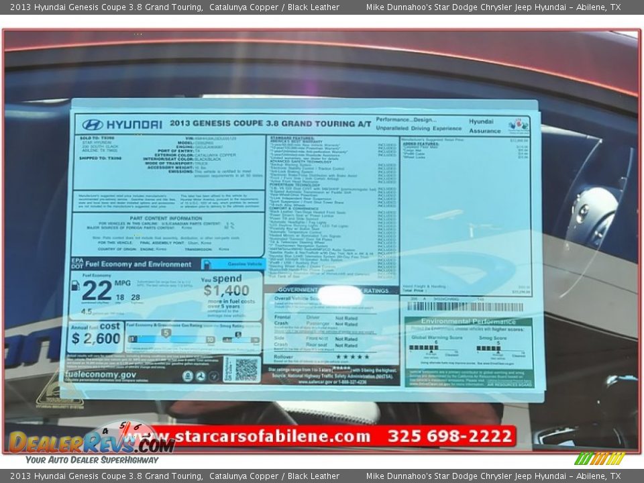
Task: Click 'Performance...Design... Unparalleled Driving Experience' slogan
Action: coord(419,124)
